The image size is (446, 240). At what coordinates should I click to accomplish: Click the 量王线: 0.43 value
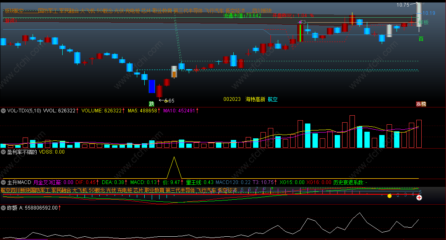click(200, 182)
